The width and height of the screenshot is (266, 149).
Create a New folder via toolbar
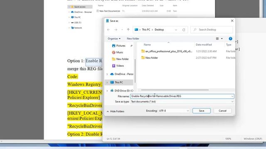(x=133, y=38)
